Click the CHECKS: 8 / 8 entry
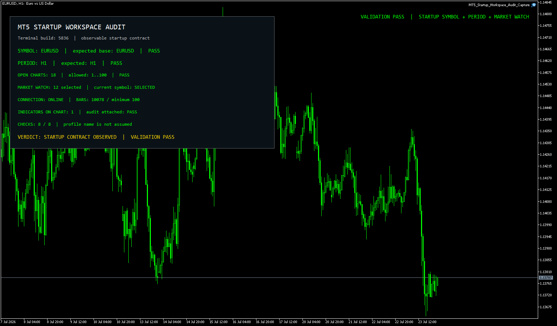 tap(34, 125)
